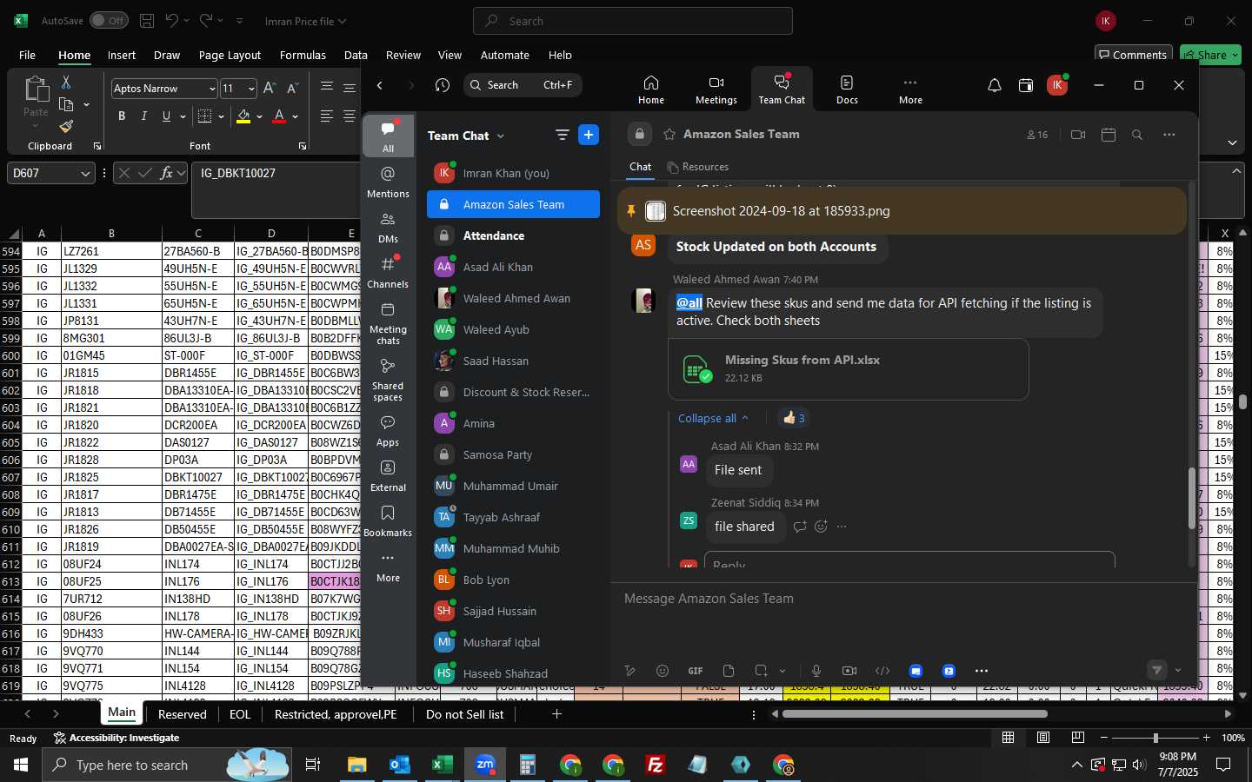This screenshot has width=1252, height=782.
Task: Open Apps in Zoom sidebar
Action: [x=388, y=430]
